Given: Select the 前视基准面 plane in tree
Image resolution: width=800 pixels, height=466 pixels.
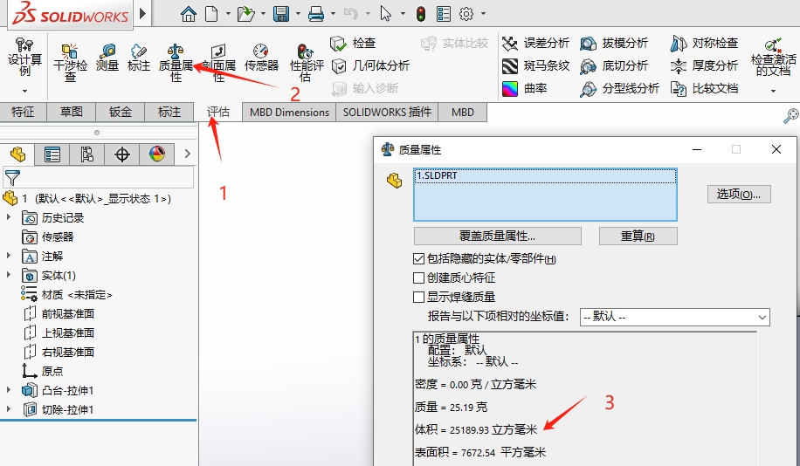Looking at the screenshot, I should point(67,313).
